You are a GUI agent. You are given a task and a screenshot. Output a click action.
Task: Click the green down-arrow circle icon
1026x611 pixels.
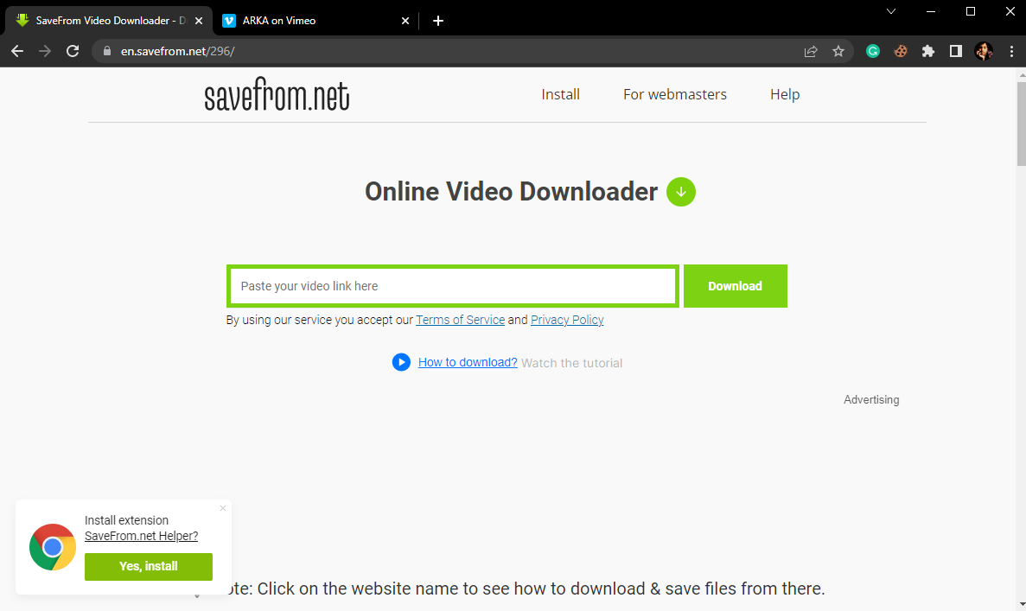[x=681, y=192]
